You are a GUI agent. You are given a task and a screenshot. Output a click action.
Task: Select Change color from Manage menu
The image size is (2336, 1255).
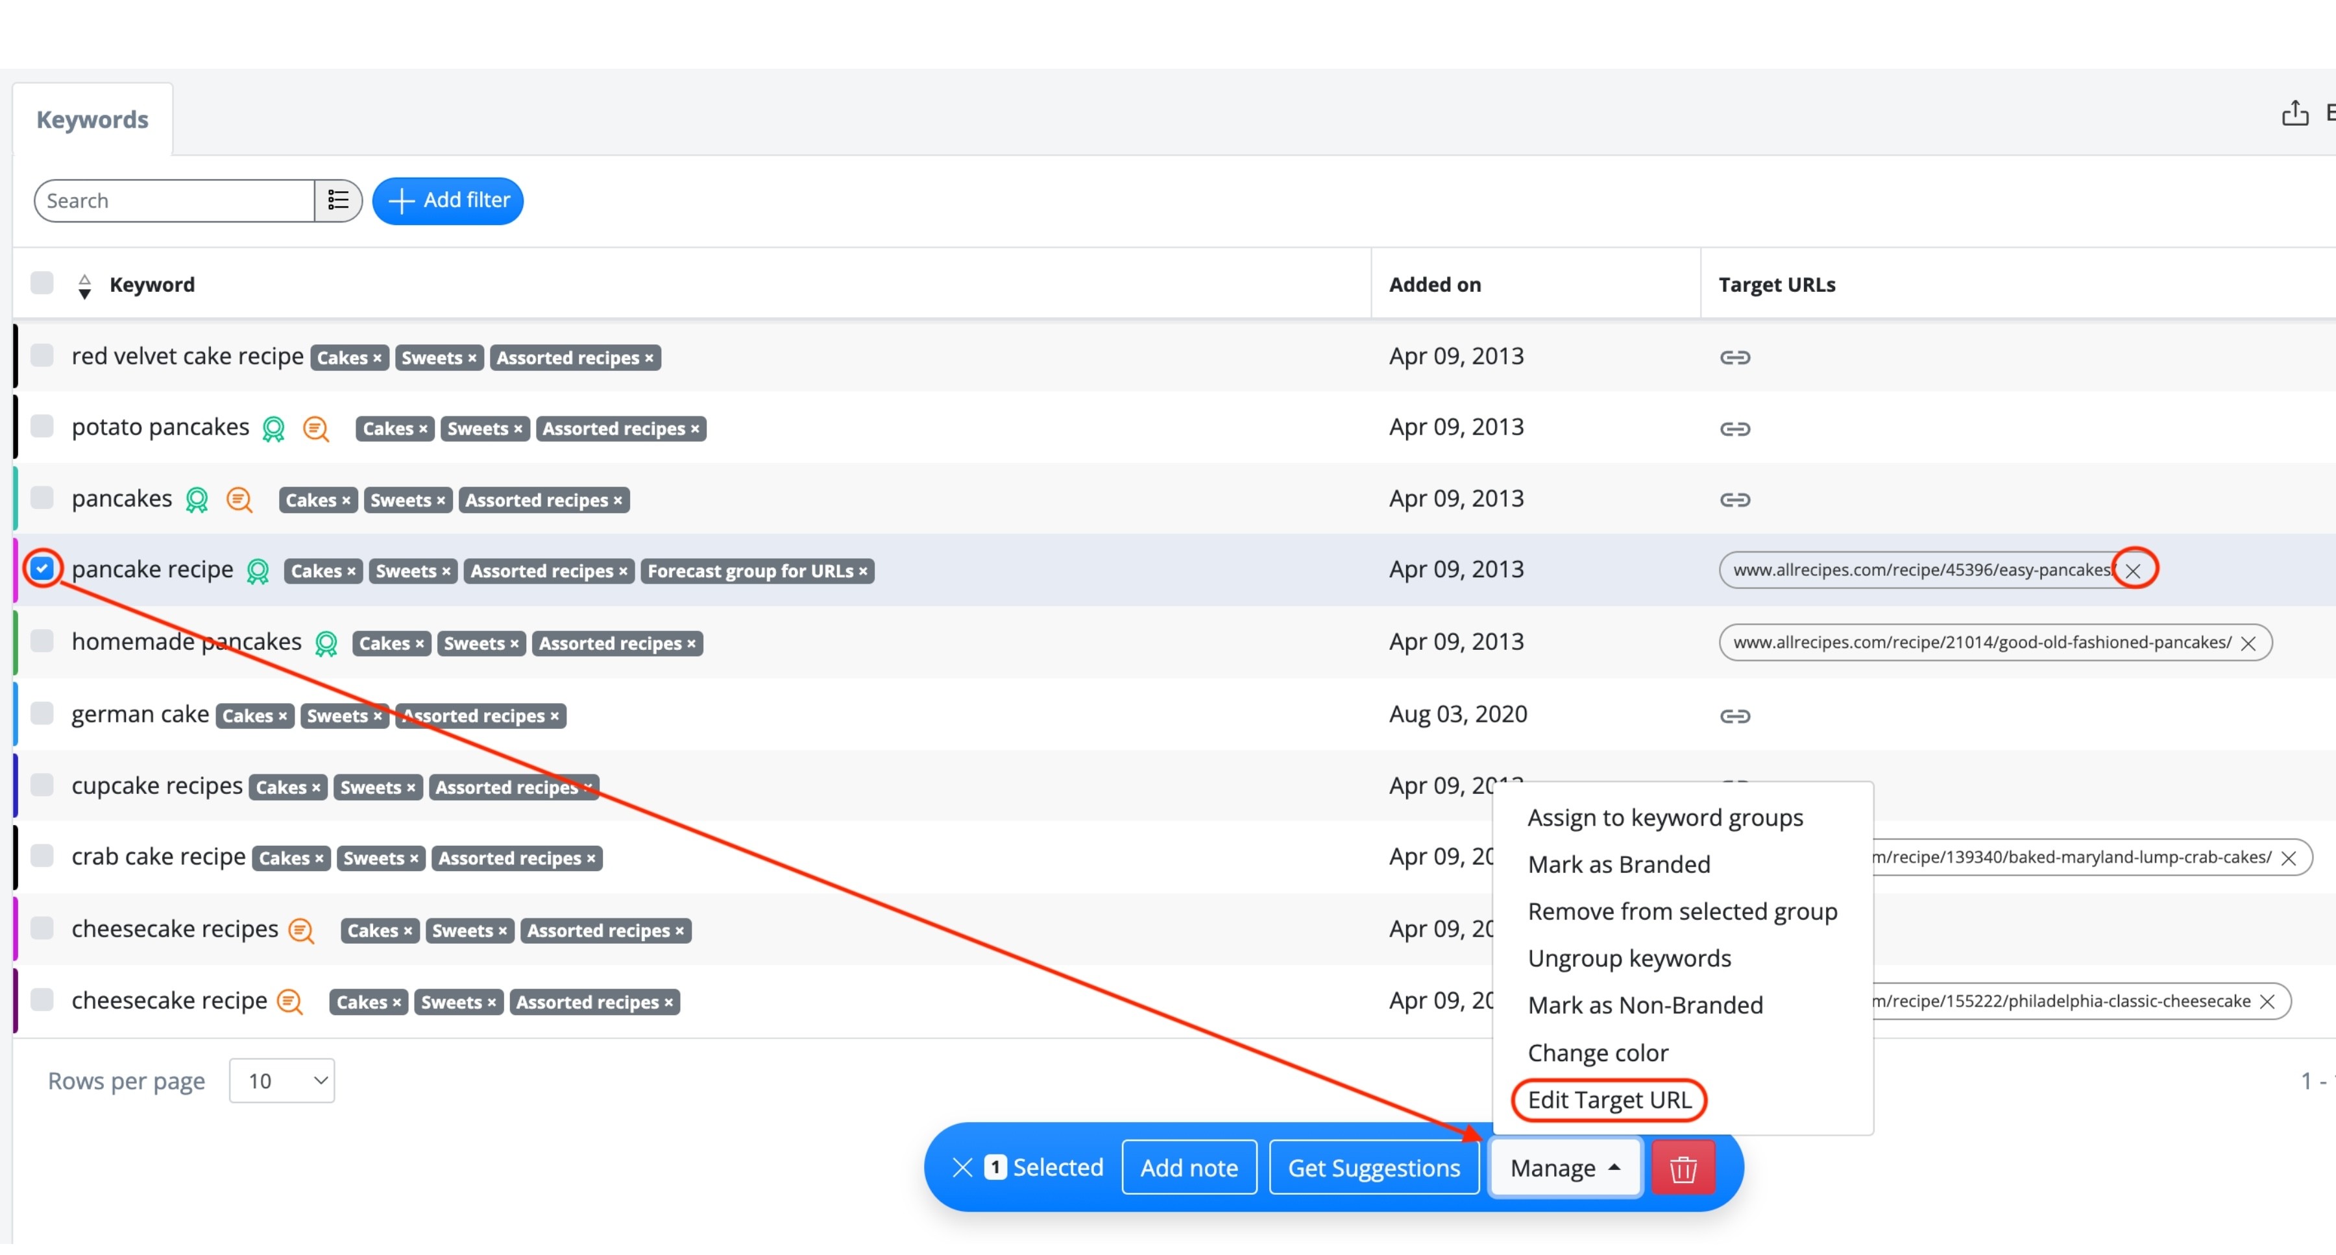tap(1597, 1053)
